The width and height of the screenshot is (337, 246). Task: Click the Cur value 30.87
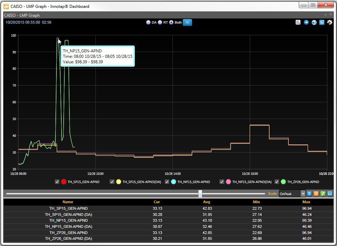coord(157,226)
